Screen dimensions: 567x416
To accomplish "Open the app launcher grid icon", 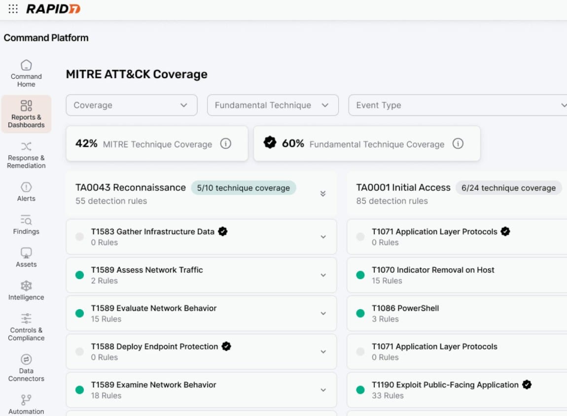I will [13, 9].
